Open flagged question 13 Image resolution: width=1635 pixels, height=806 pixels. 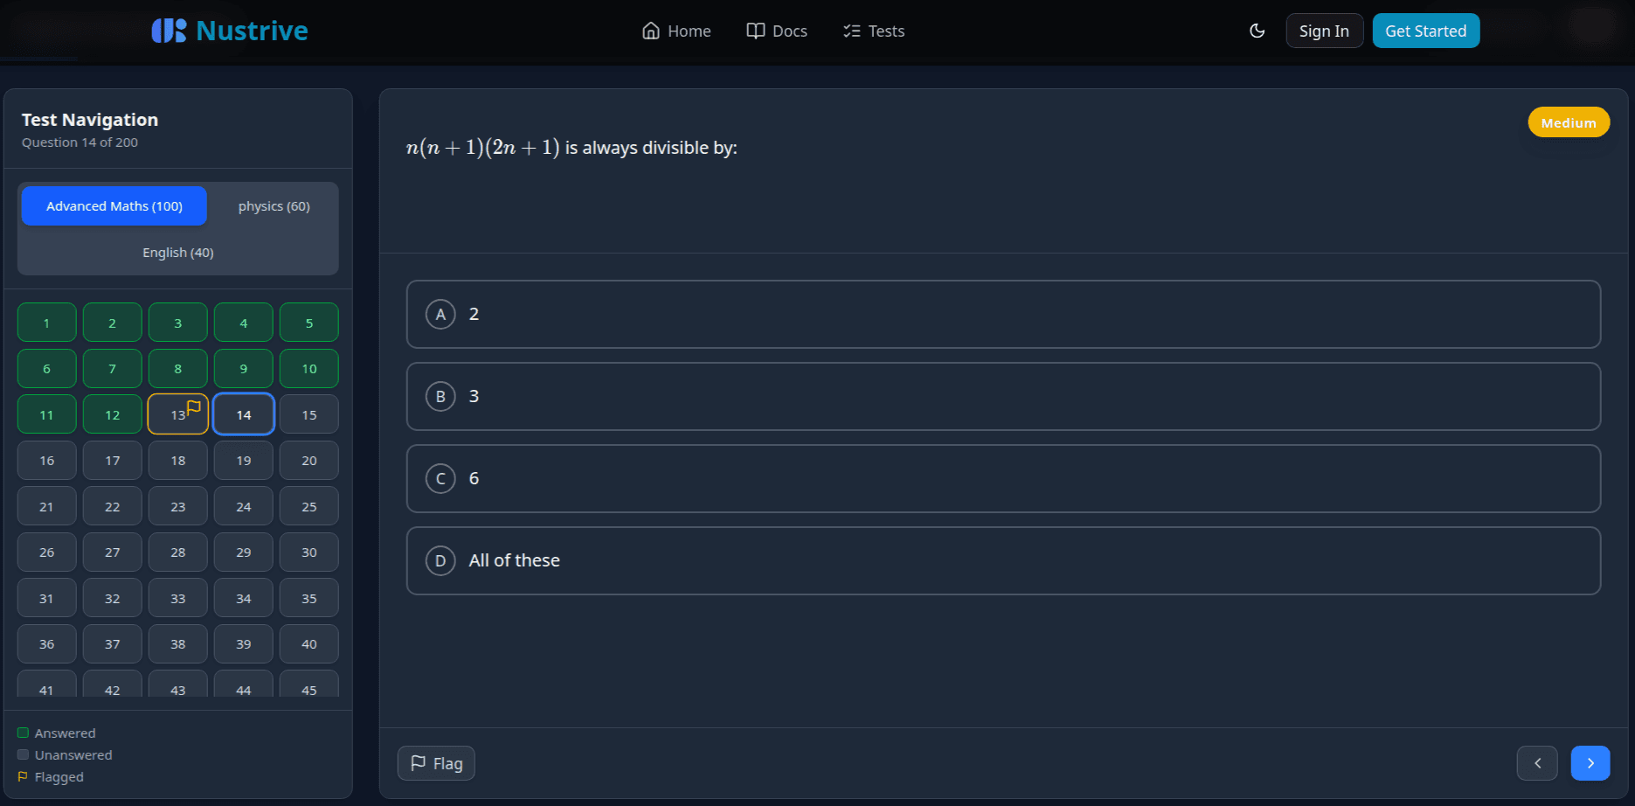coord(177,414)
